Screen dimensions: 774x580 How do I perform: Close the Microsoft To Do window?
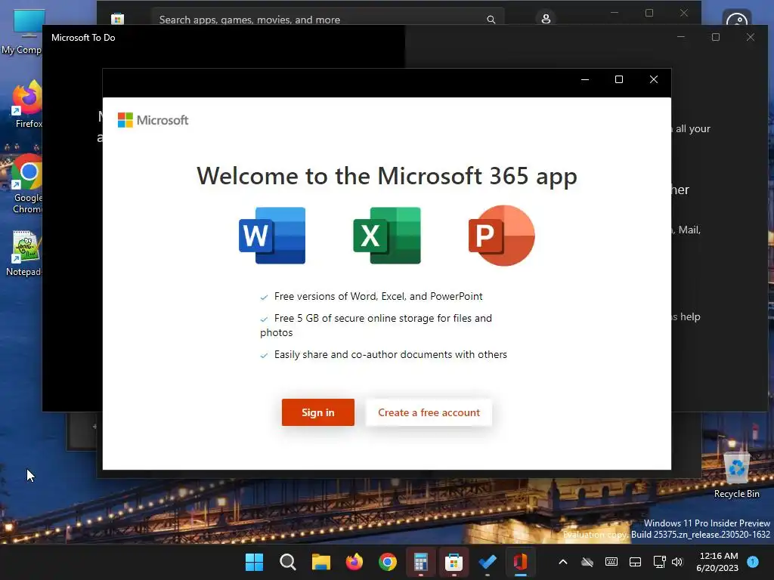click(x=751, y=37)
